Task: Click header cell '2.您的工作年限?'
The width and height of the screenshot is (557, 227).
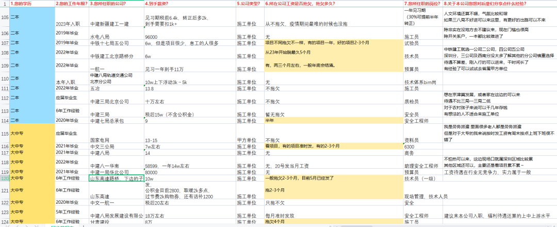Action: (x=71, y=4)
